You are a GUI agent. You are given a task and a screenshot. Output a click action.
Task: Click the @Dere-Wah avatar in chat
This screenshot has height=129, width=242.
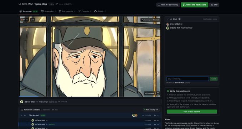(x=168, y=28)
